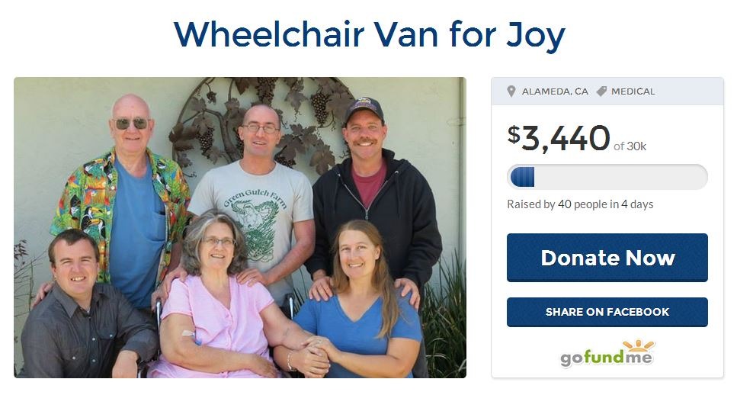Click the Donate Now button
737x395 pixels.
tap(607, 258)
